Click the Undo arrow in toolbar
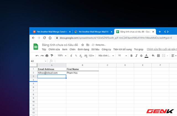This screenshot has width=177, height=116. coord(37,56)
